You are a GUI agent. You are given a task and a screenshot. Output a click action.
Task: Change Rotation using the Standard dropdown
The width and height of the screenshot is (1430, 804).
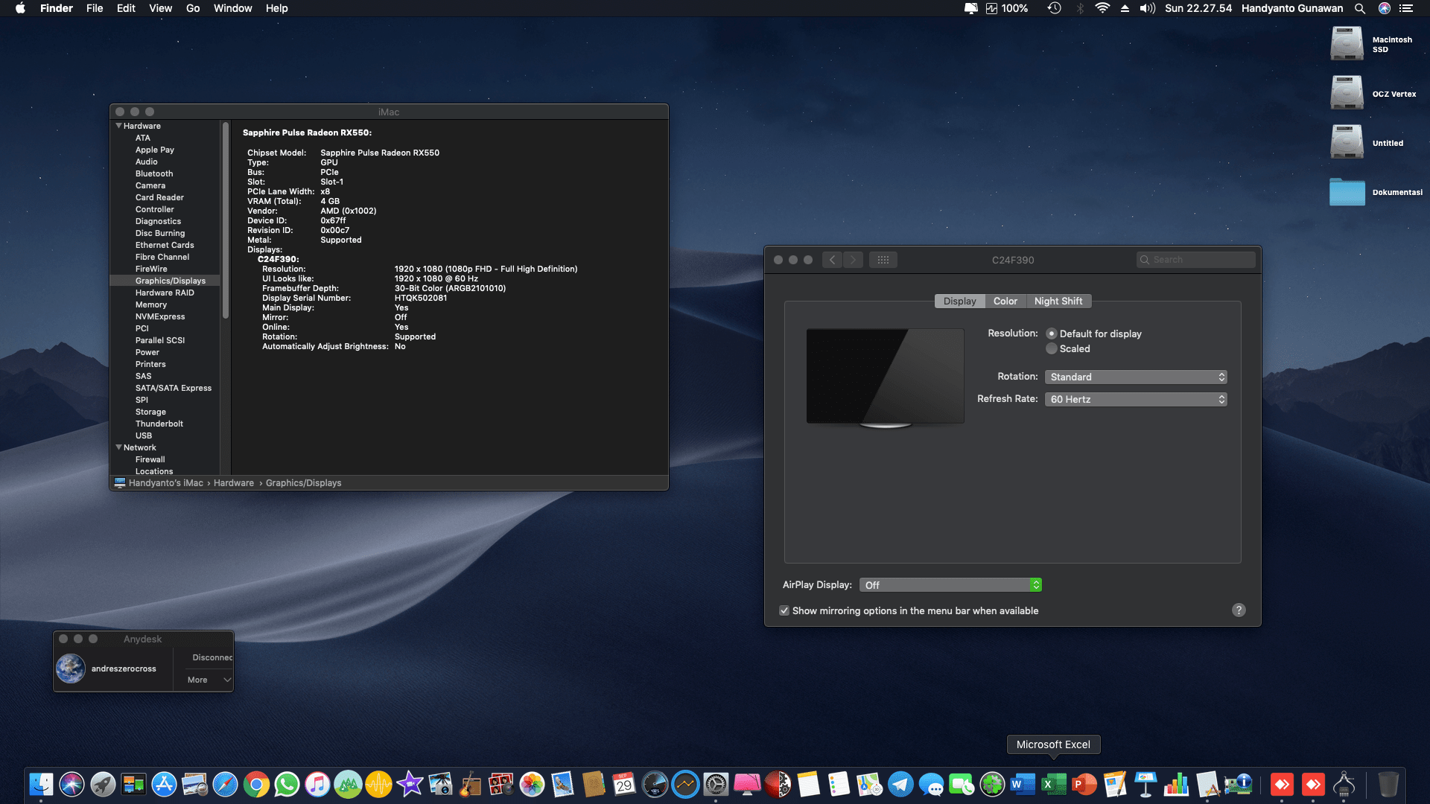[1135, 377]
